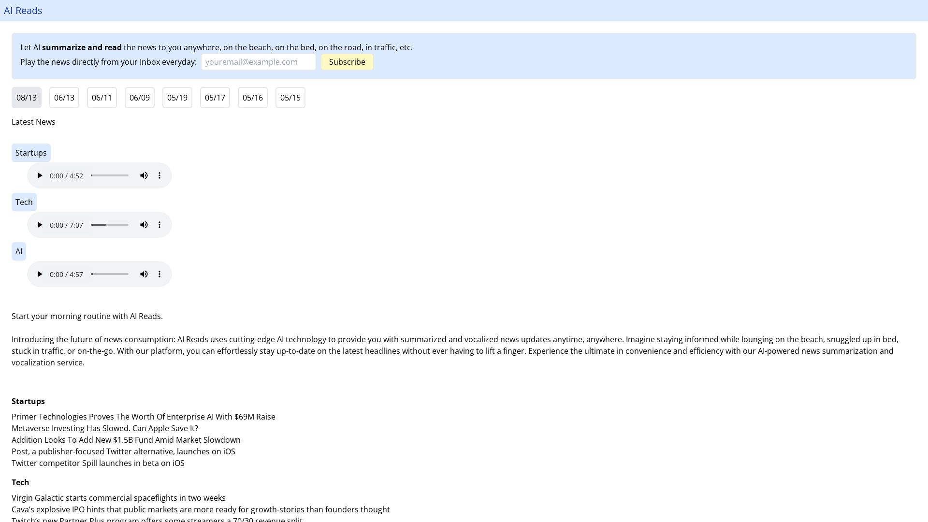Open more options on Startups player
The image size is (928, 522).
(x=159, y=176)
